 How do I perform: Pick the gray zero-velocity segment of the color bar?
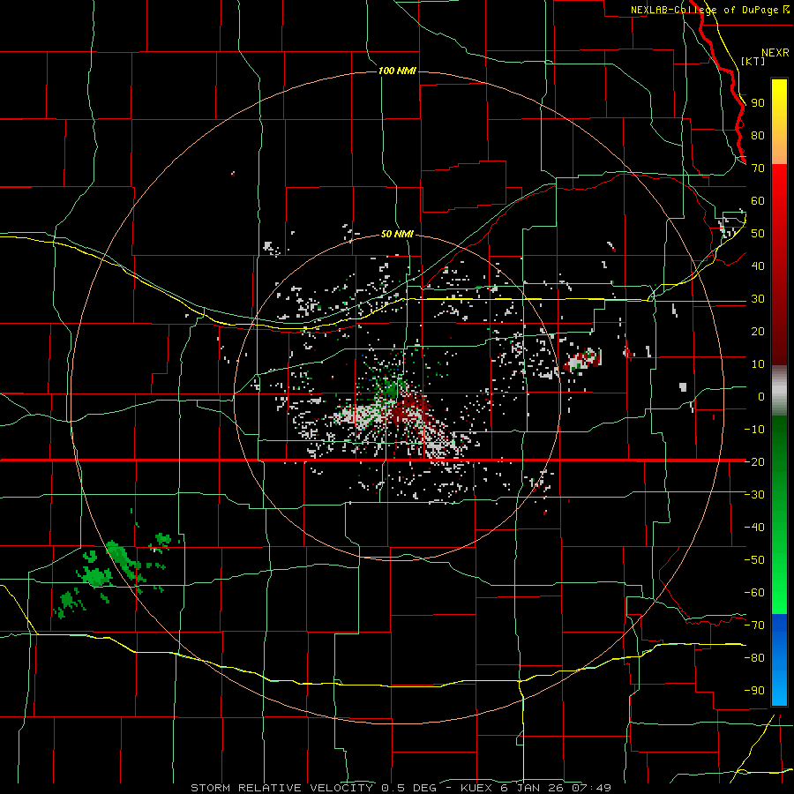[779, 391]
